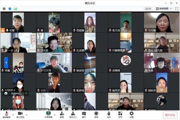Start 共享屏幕 screen sharing
The image size is (180, 120).
click(48, 115)
